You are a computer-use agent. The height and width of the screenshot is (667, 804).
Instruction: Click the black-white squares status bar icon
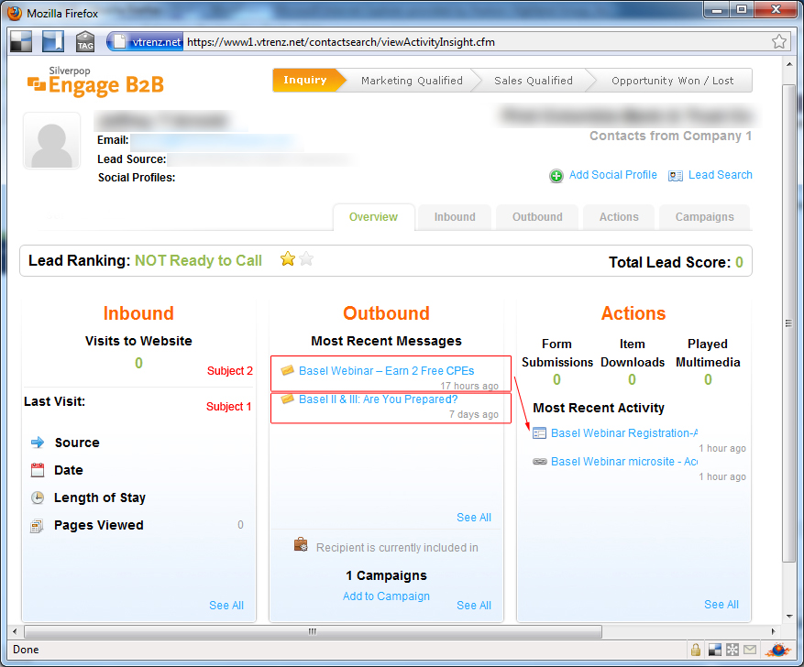click(x=715, y=650)
